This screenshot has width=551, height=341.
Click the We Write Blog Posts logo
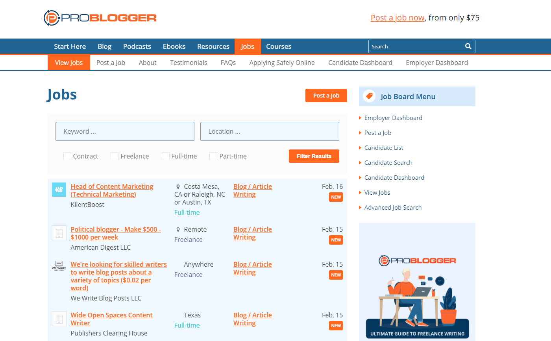[x=59, y=265]
